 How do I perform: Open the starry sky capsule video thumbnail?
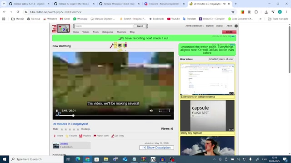tap(207, 116)
